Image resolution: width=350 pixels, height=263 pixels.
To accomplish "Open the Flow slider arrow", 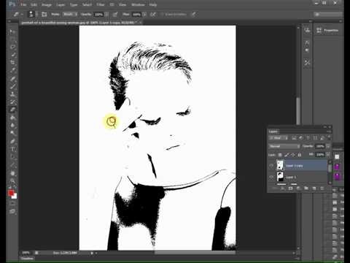I will 144,15.
